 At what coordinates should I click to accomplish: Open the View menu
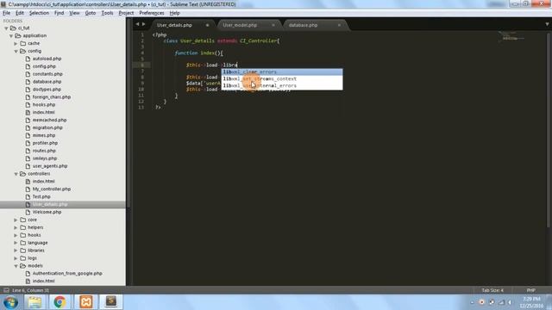click(x=74, y=13)
